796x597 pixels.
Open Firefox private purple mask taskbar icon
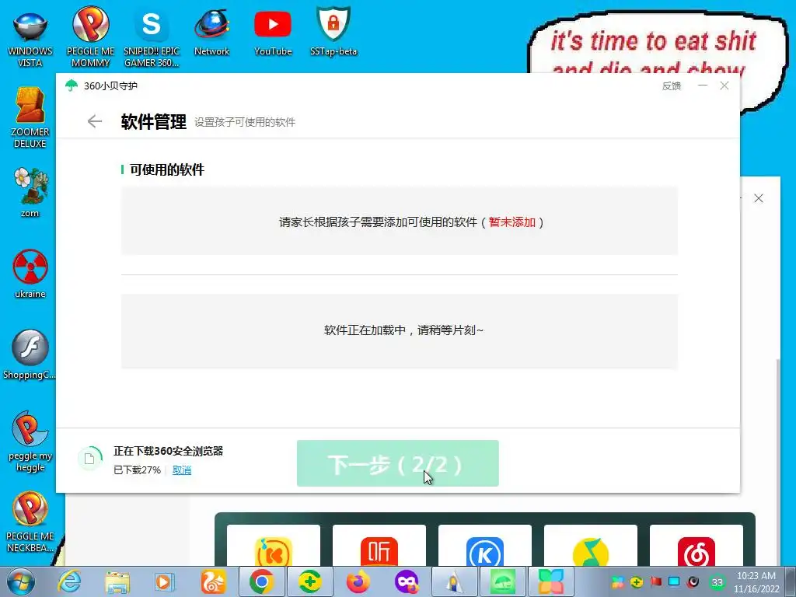pyautogui.click(x=407, y=581)
